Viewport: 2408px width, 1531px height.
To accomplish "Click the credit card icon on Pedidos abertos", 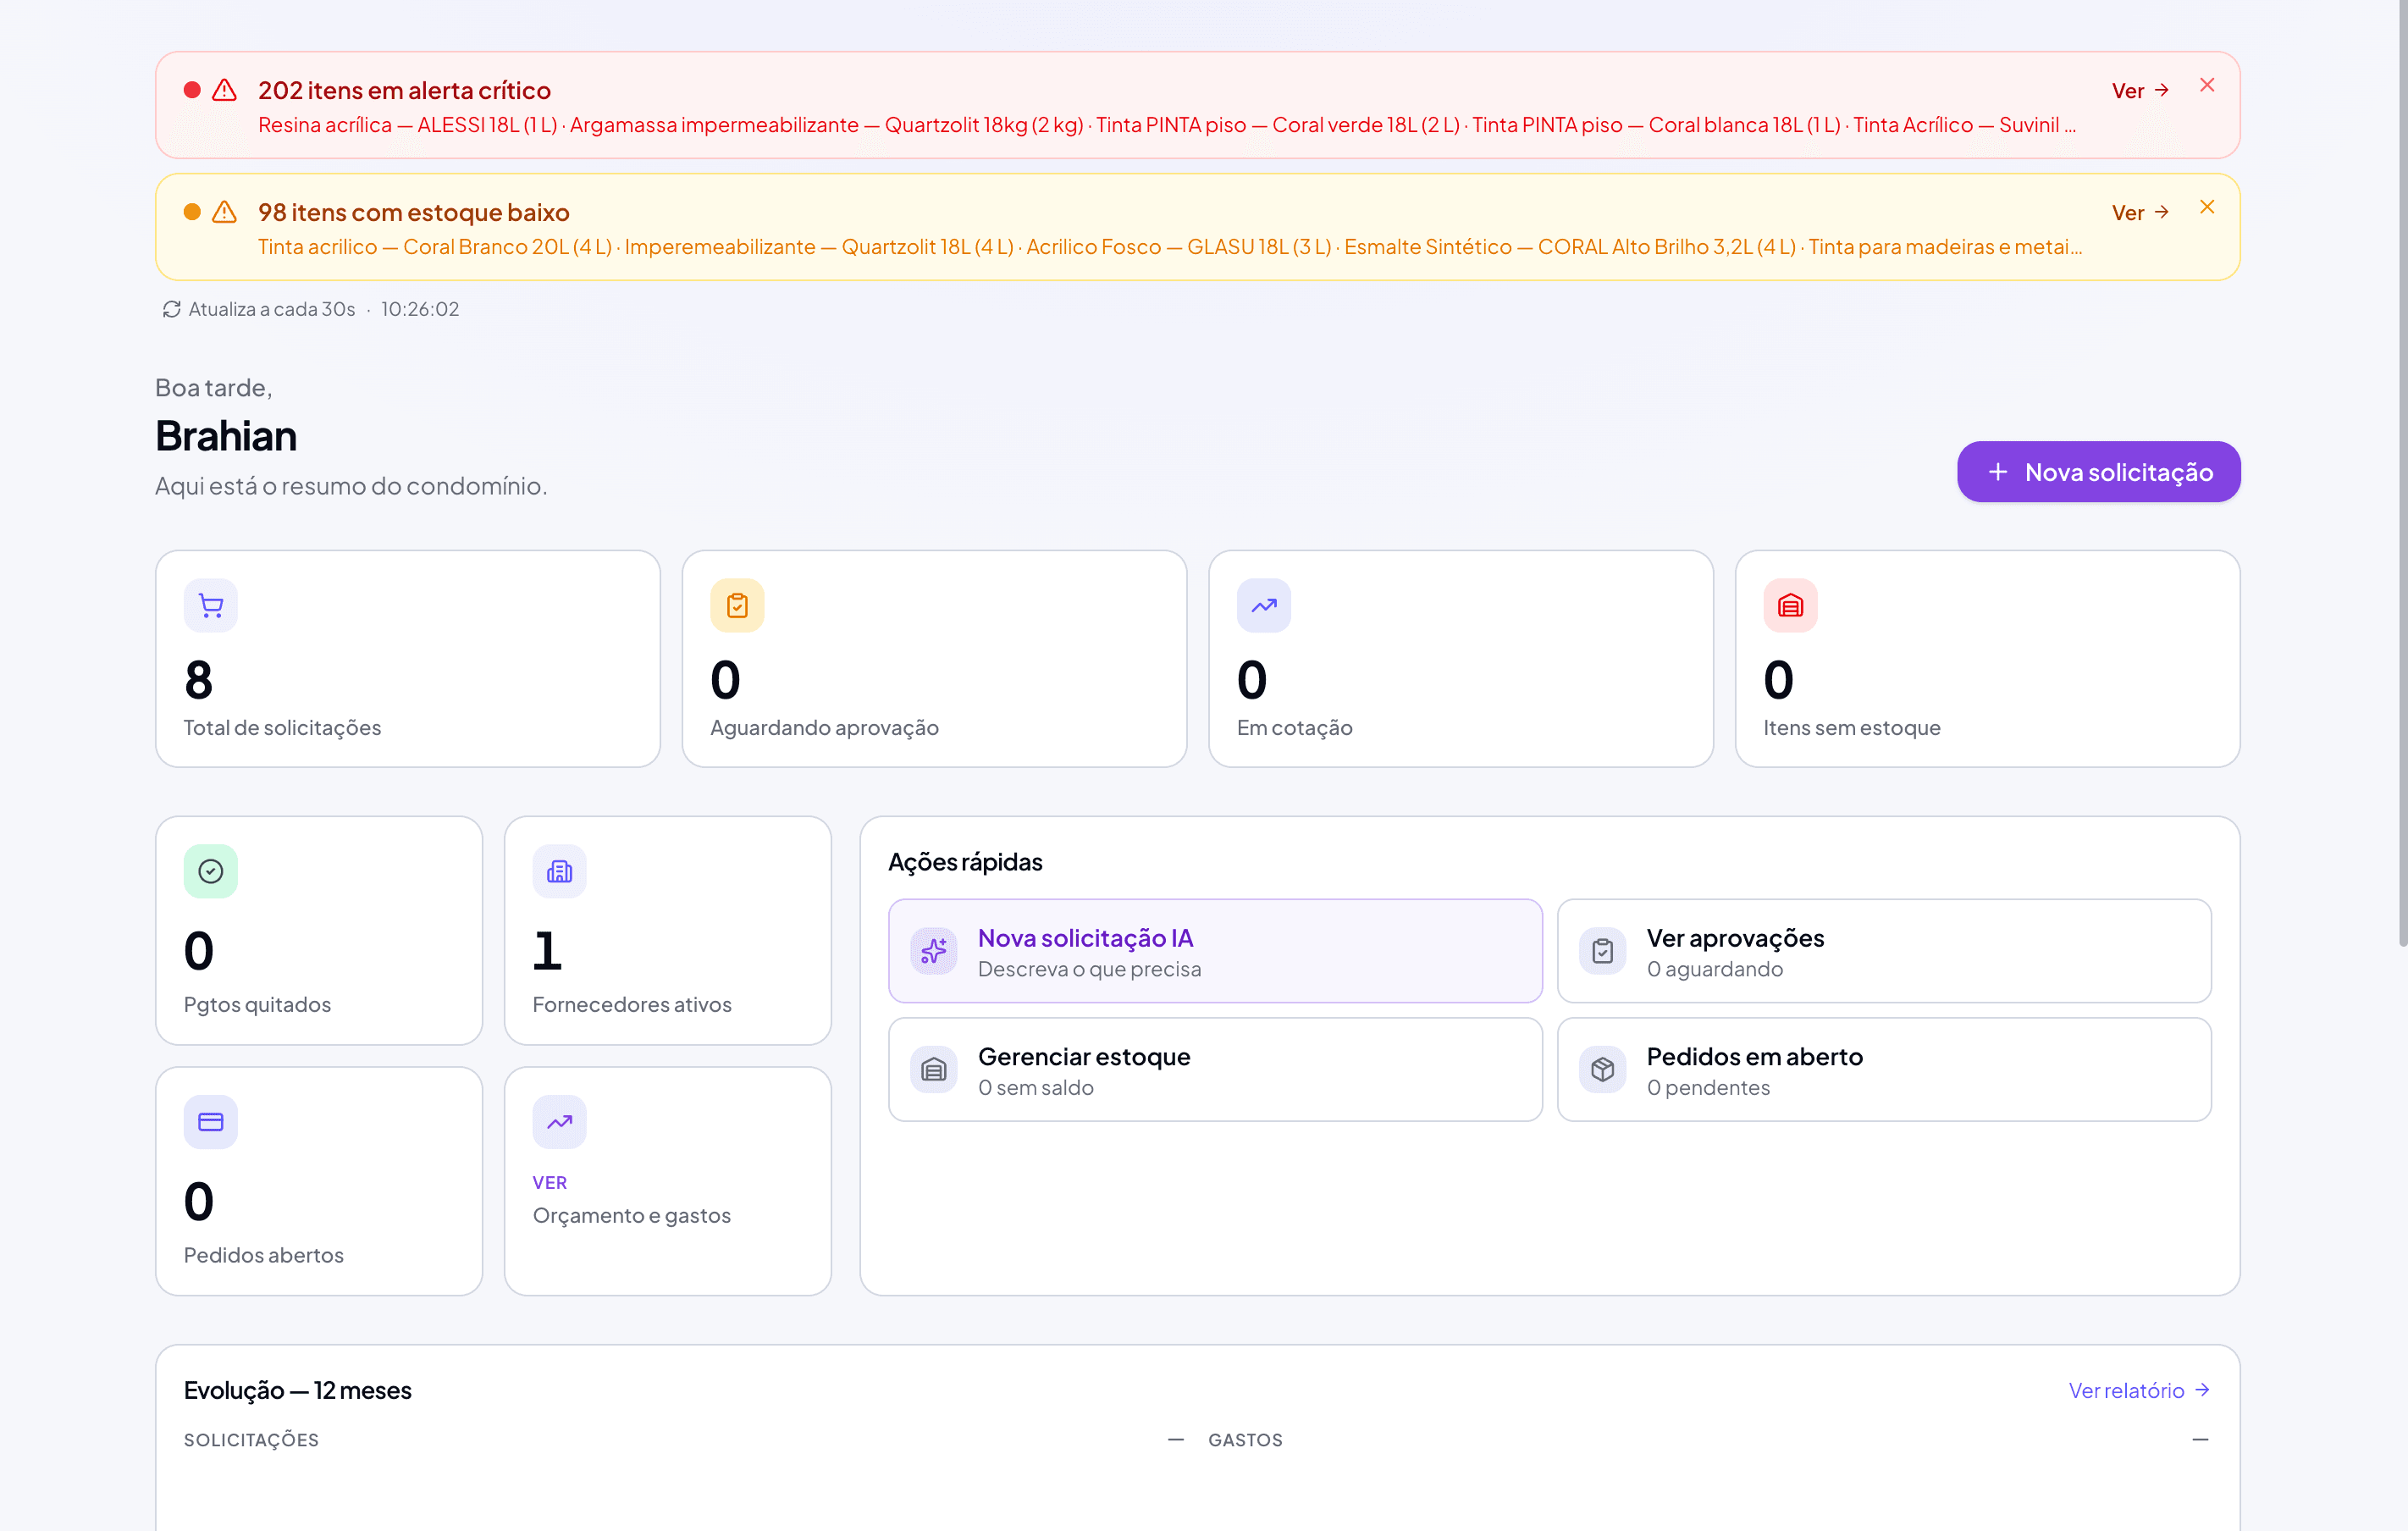I will (x=211, y=1122).
